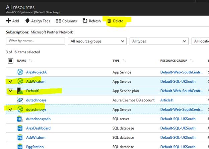The image size is (209, 149).
Task: Click the '3 of 16 items selected' text
Action: (23, 52)
